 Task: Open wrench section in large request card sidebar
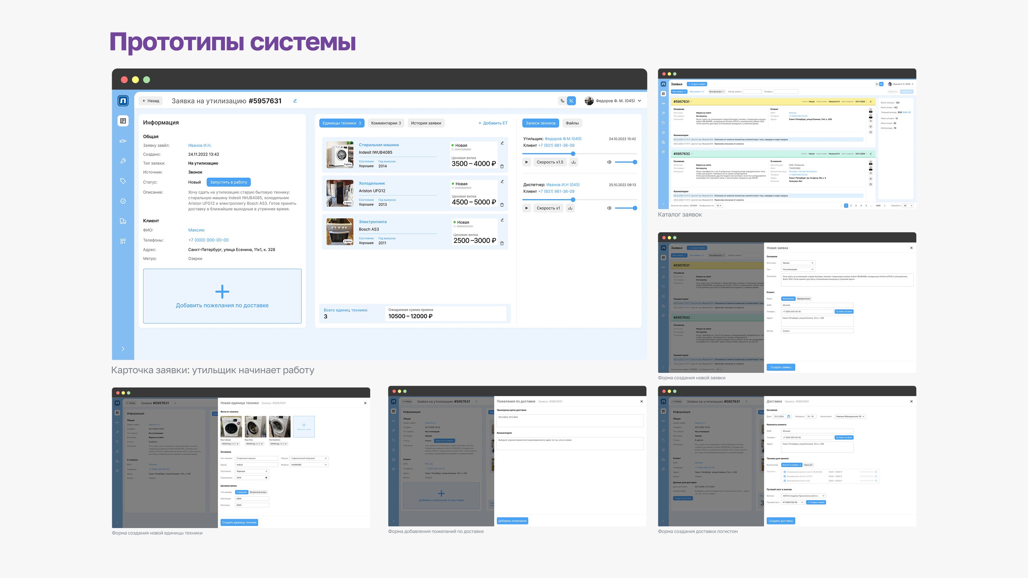point(123,161)
